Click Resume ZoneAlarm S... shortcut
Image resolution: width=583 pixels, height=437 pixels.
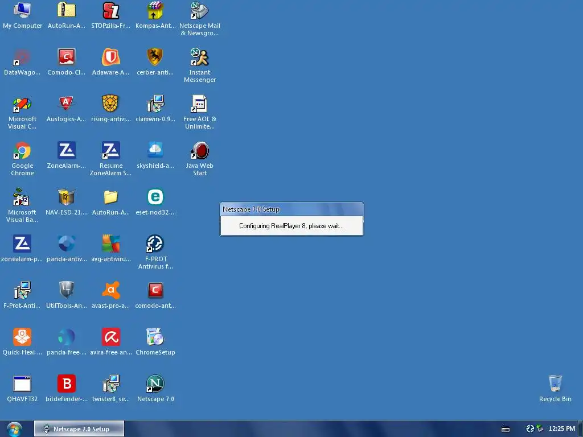[111, 150]
